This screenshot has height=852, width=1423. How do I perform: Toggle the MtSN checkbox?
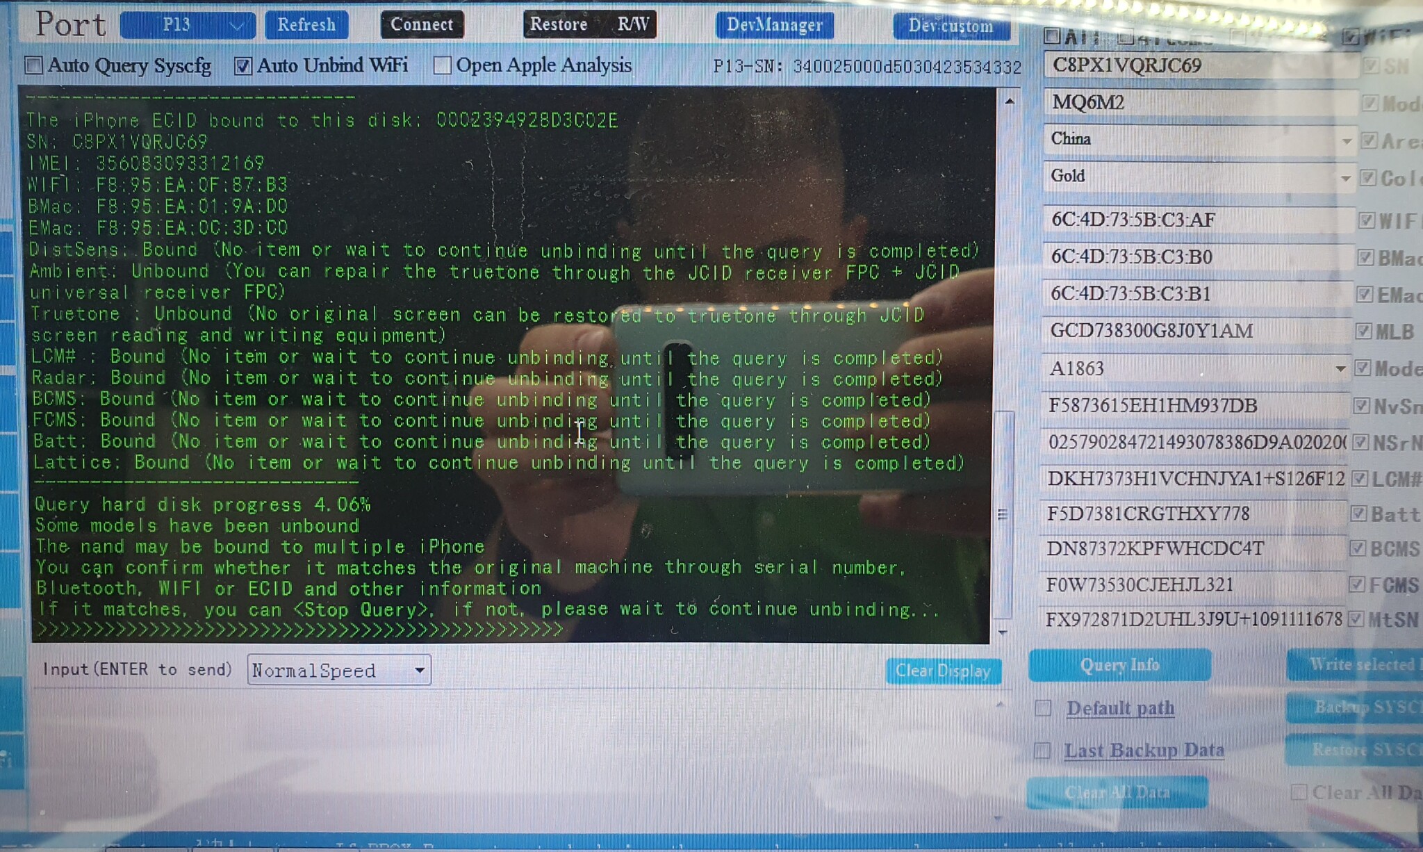point(1356,620)
